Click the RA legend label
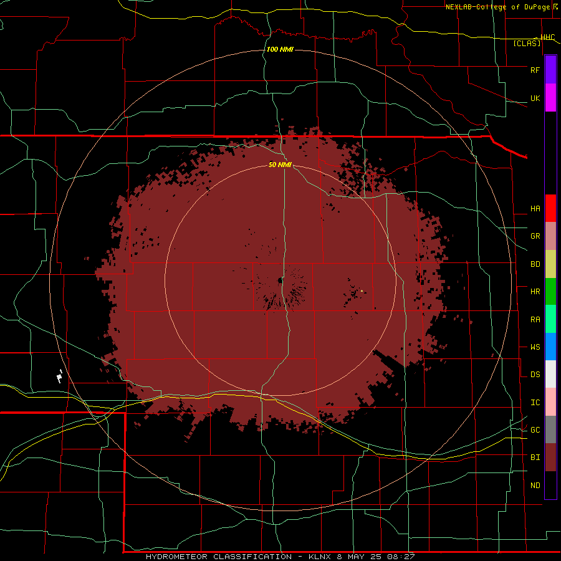The image size is (561, 561). 535,319
